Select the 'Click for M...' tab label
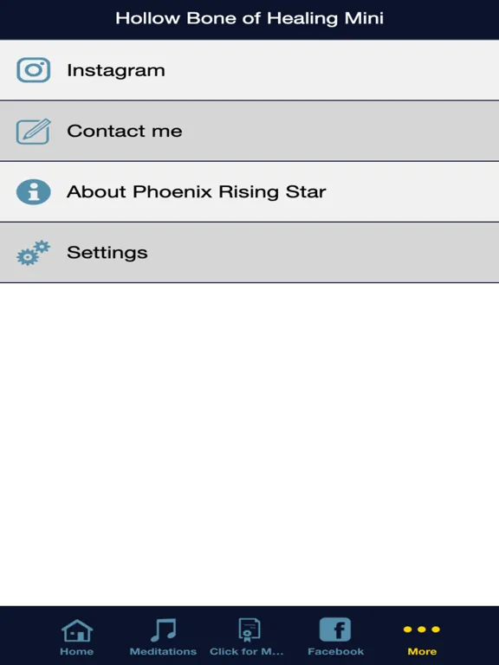The width and height of the screenshot is (499, 665). 247,651
